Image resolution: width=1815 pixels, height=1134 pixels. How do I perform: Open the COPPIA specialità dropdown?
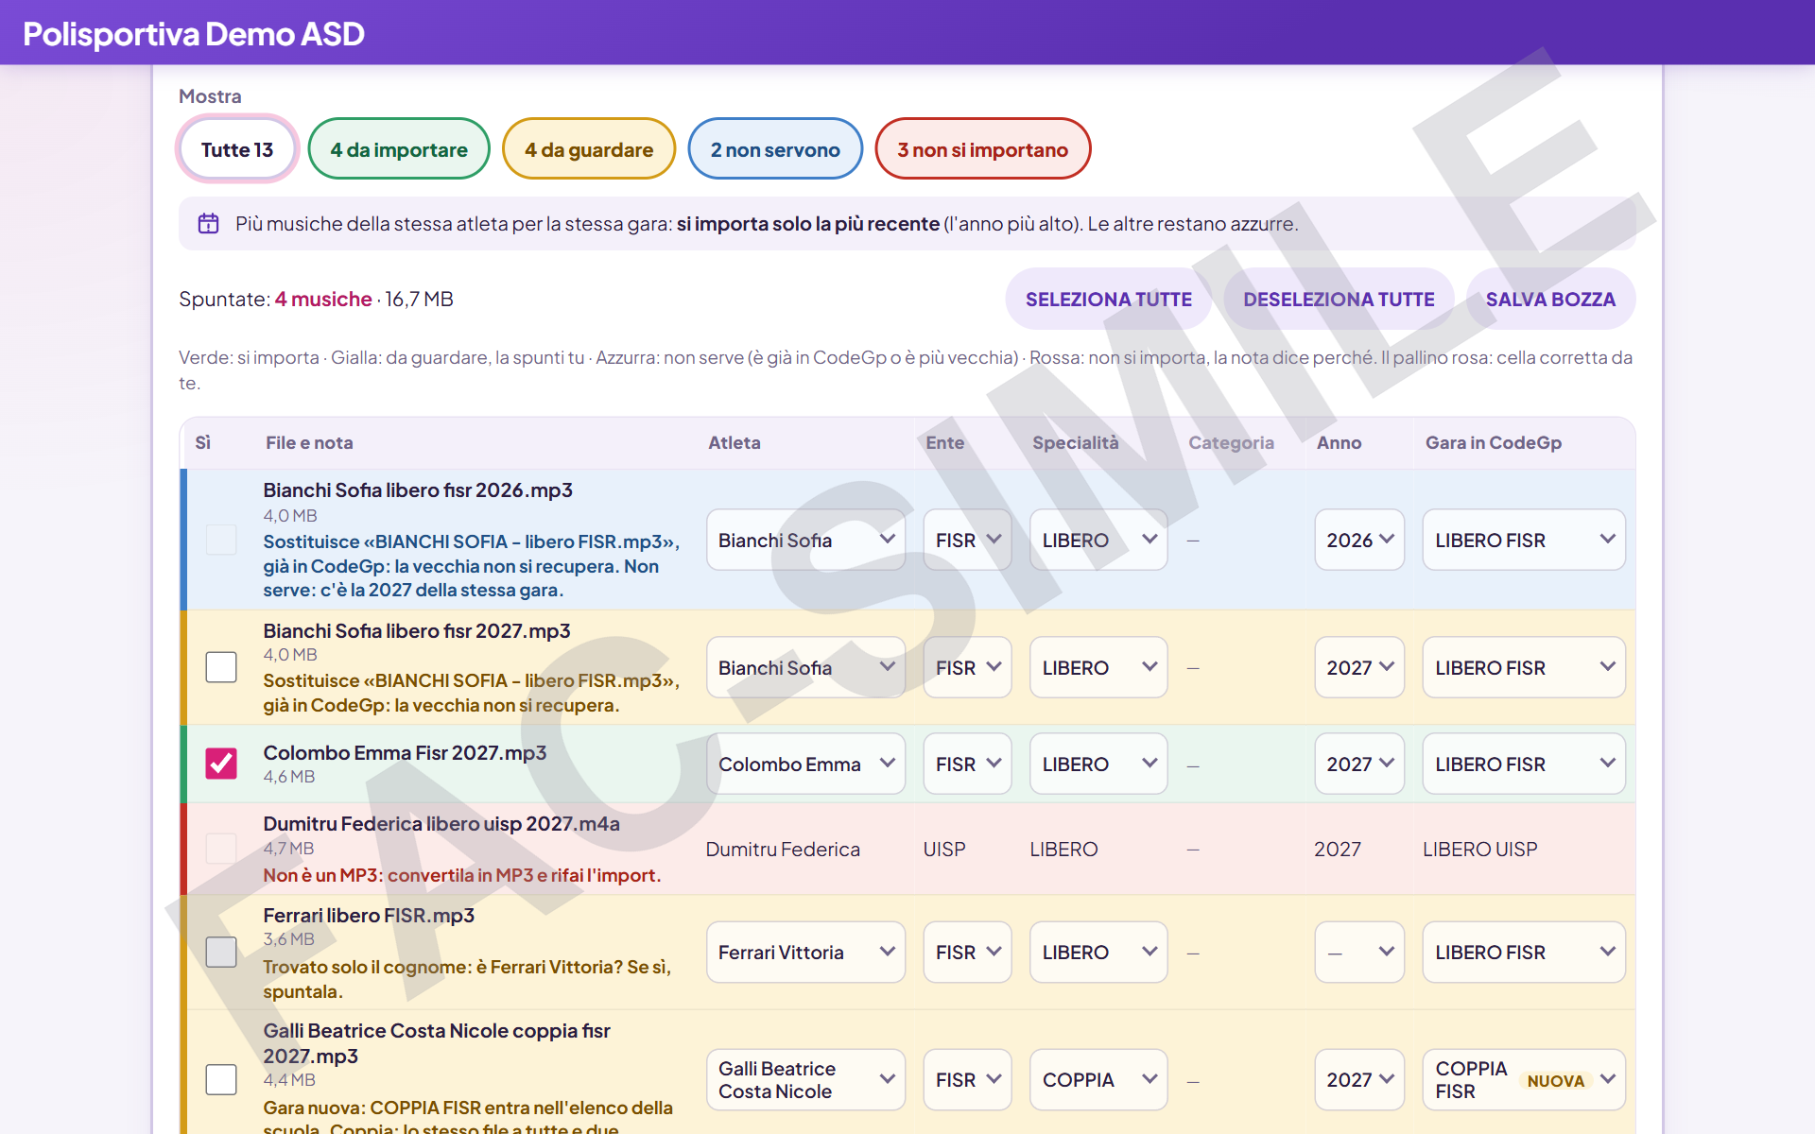pyautogui.click(x=1098, y=1079)
